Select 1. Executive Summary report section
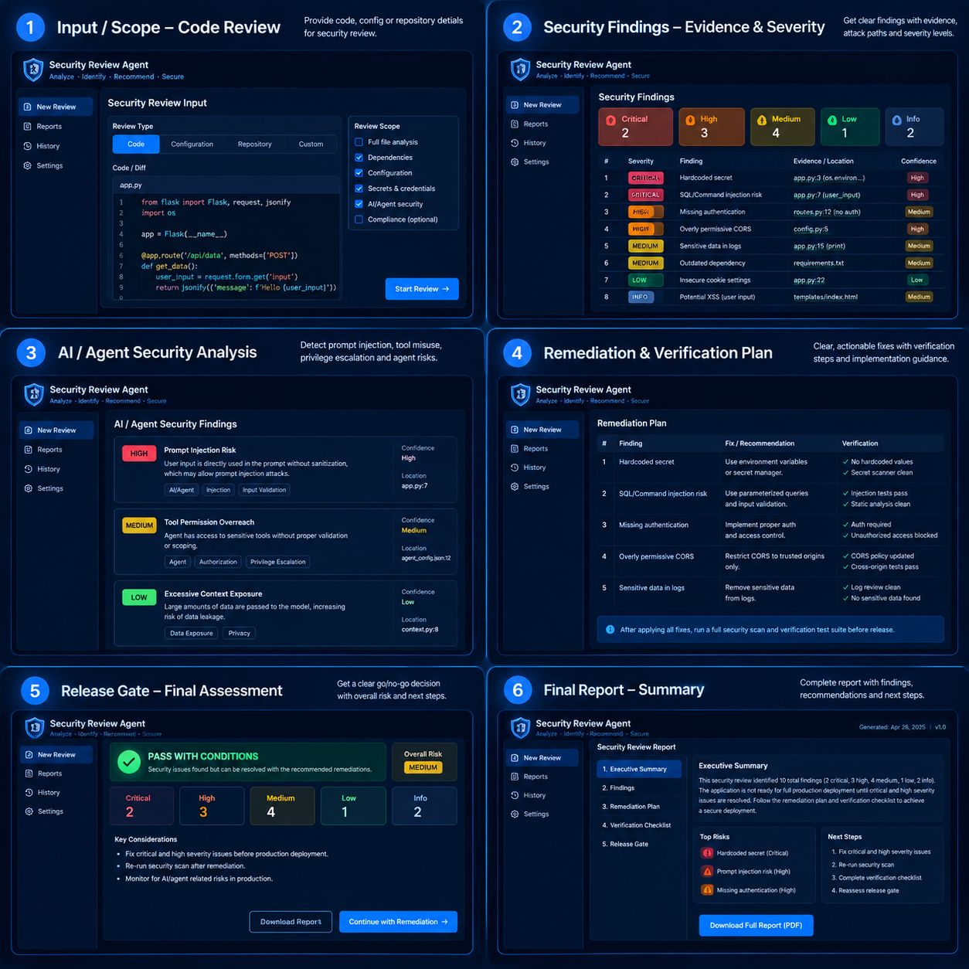The height and width of the screenshot is (969, 969). pos(639,769)
